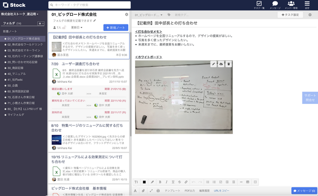
Task: Click the whiteboard photo in the note
Action: tap(184, 97)
